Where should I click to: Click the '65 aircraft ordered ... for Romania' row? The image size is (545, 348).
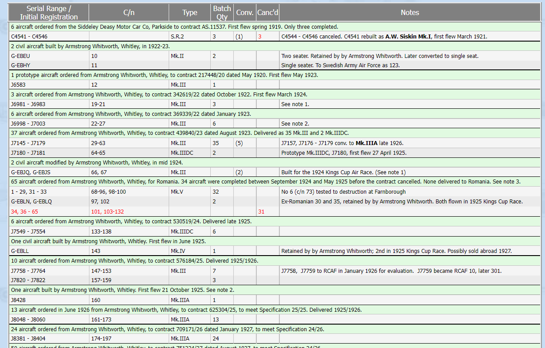274,181
